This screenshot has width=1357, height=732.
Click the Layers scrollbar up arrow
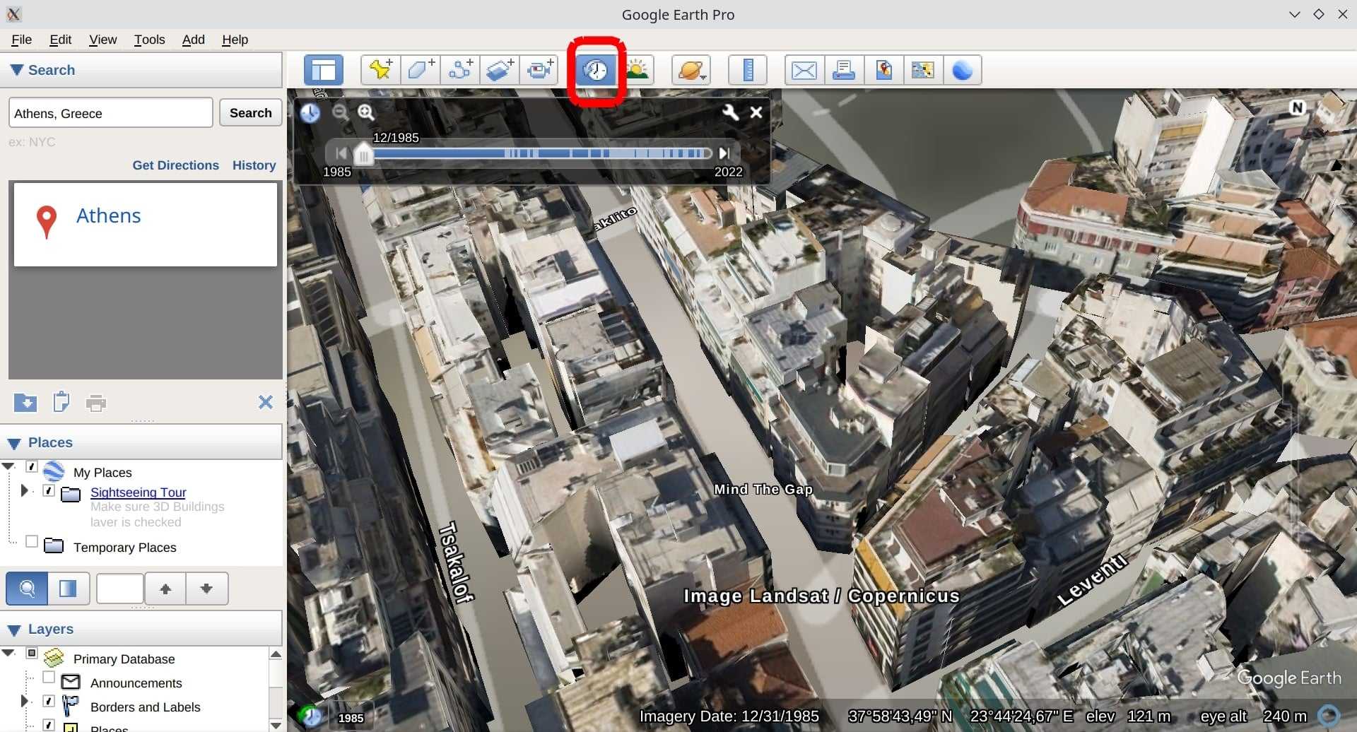point(276,654)
